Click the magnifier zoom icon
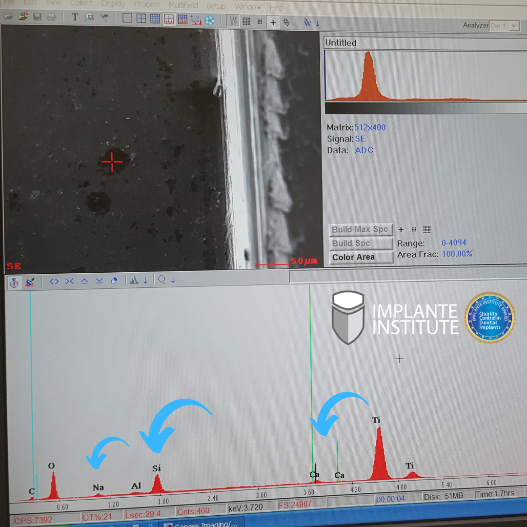527x527 pixels. point(162,280)
